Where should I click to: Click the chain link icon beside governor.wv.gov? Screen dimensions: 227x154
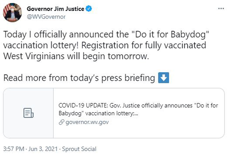tap(61, 122)
